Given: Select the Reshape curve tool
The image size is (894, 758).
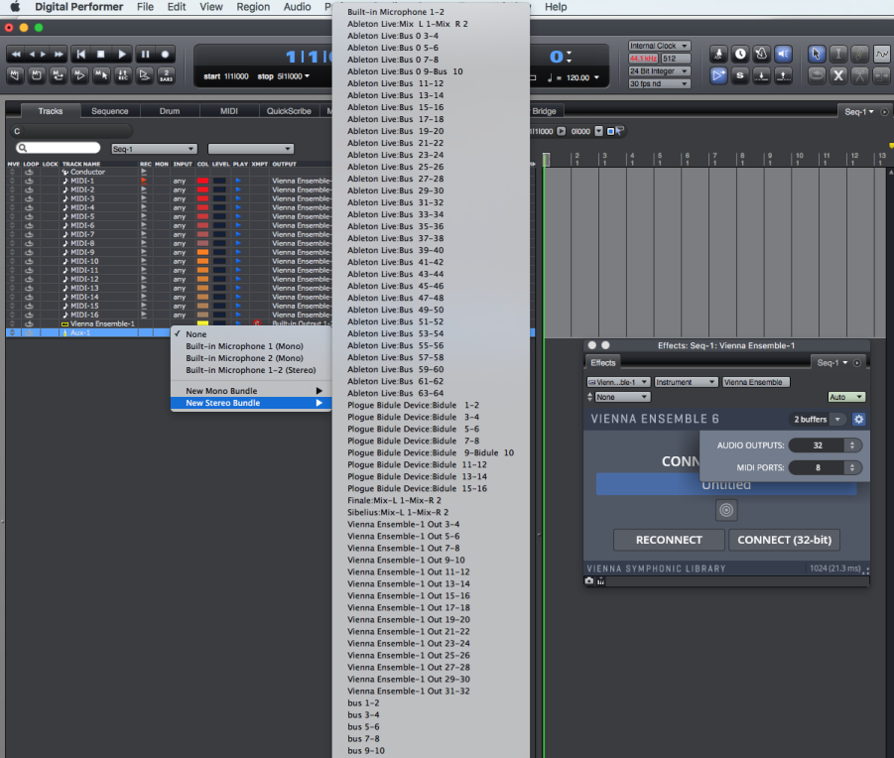Looking at the screenshot, I should (881, 55).
